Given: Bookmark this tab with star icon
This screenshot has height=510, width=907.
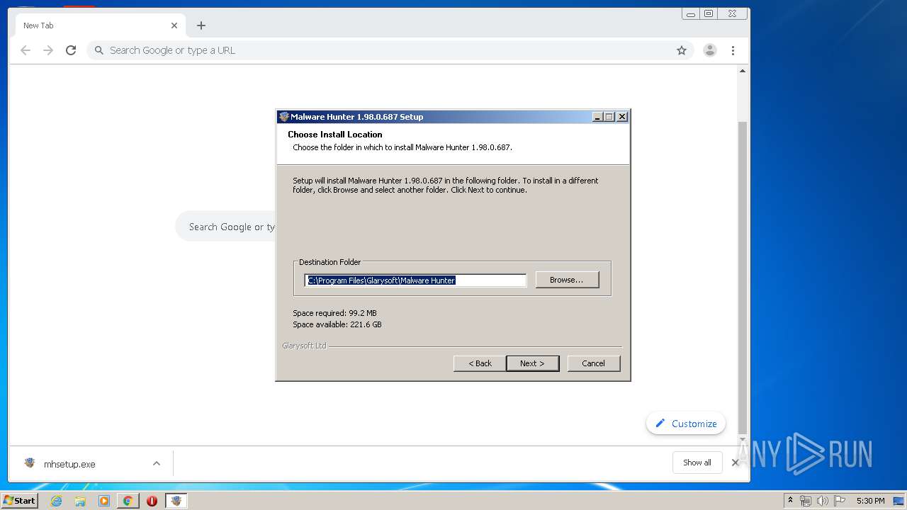Looking at the screenshot, I should [x=682, y=50].
